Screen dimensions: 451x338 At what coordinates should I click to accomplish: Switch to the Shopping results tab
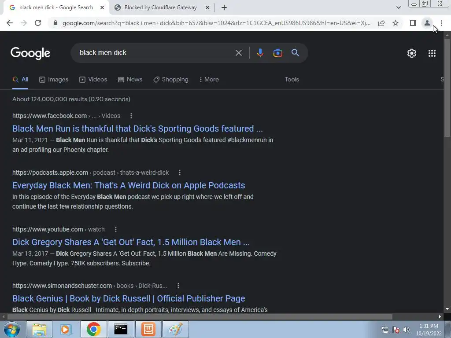[x=171, y=80]
